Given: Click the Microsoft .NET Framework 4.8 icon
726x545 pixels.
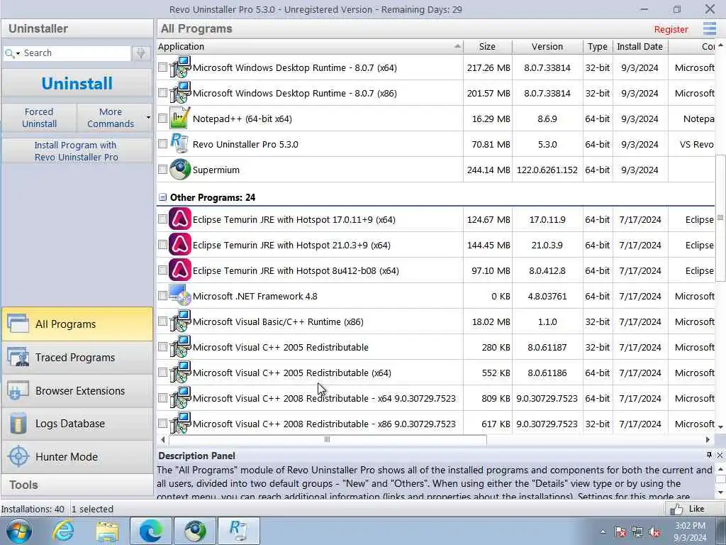Looking at the screenshot, I should pyautogui.click(x=179, y=296).
